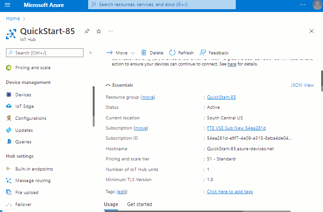The image size is (323, 212).
Task: Open File upload settings
Action: click(x=27, y=193)
